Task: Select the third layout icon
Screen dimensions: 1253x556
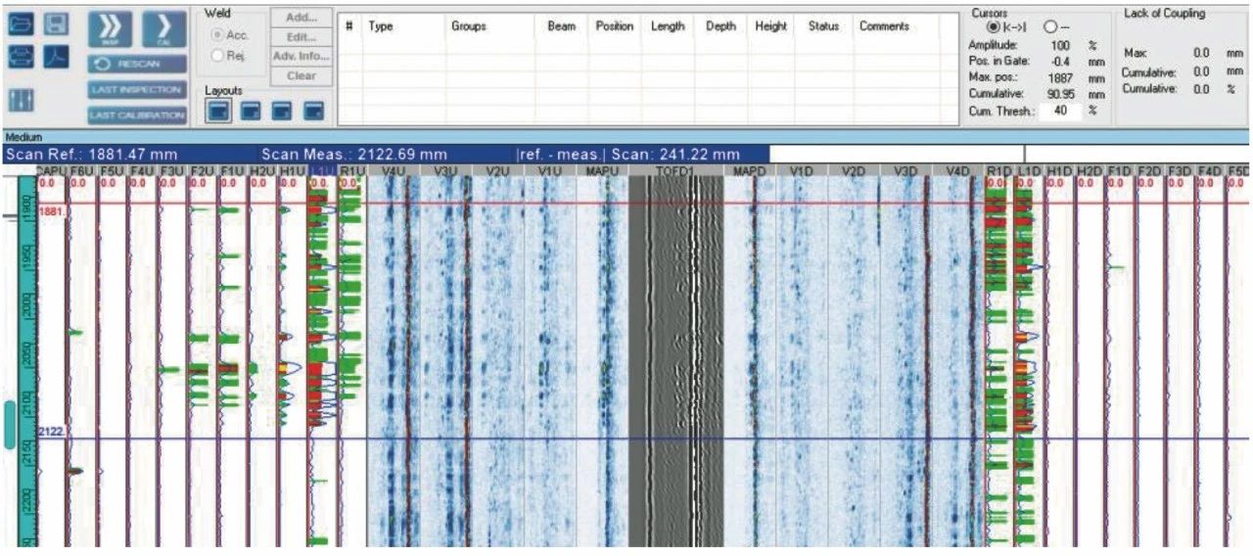Action: click(282, 111)
